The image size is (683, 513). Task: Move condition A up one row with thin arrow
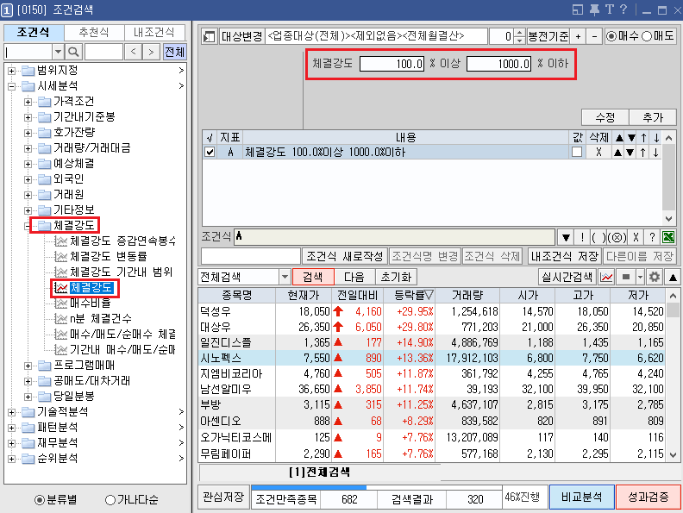643,153
